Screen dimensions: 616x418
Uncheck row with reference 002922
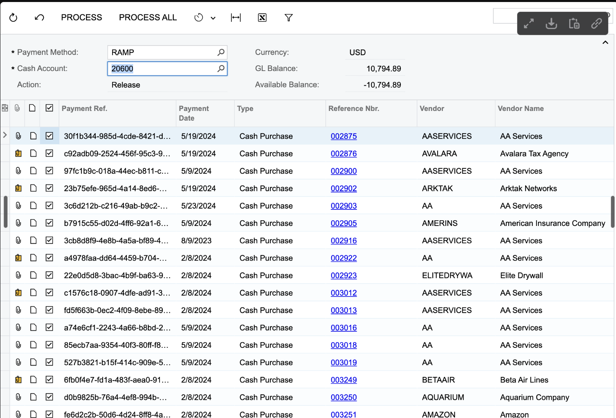tap(49, 258)
